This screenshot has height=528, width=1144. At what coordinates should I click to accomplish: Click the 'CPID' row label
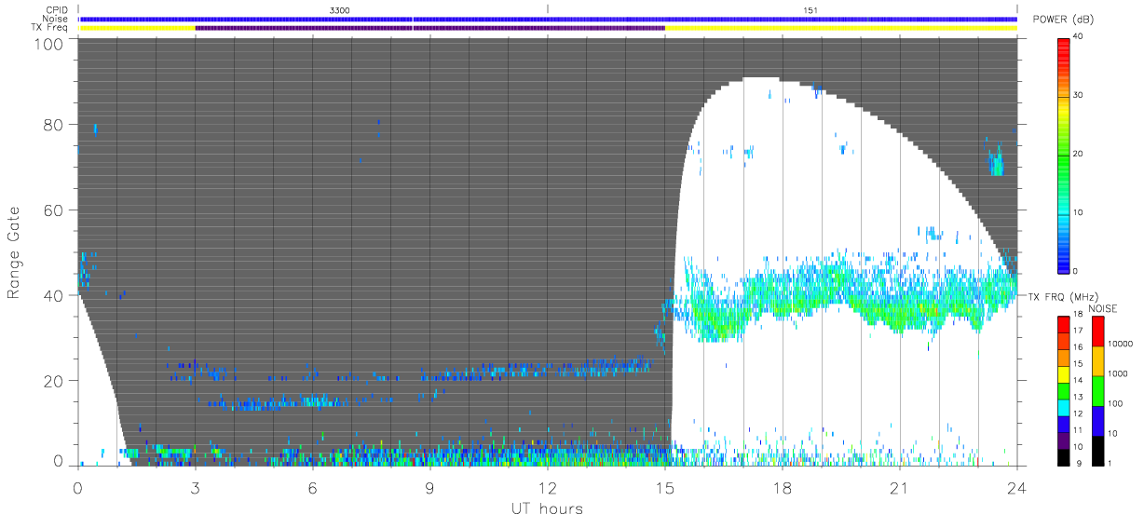click(x=59, y=9)
